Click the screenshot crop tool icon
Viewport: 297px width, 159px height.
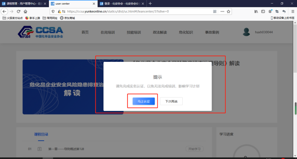[x=277, y=11]
